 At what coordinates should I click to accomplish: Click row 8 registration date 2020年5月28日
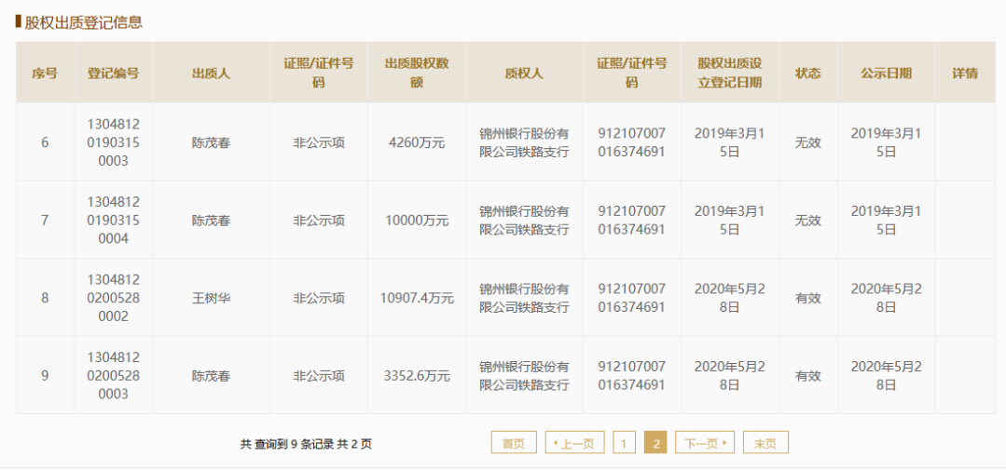pyautogui.click(x=730, y=298)
